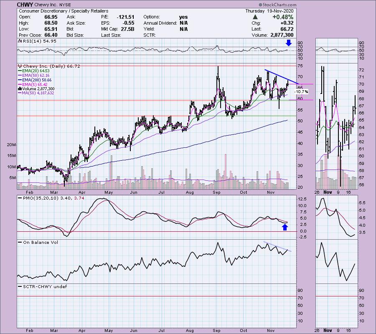Viewport: 376px width, 334px height.
Task: Click the Chewy Inc. company name in the header
Action: point(46,5)
